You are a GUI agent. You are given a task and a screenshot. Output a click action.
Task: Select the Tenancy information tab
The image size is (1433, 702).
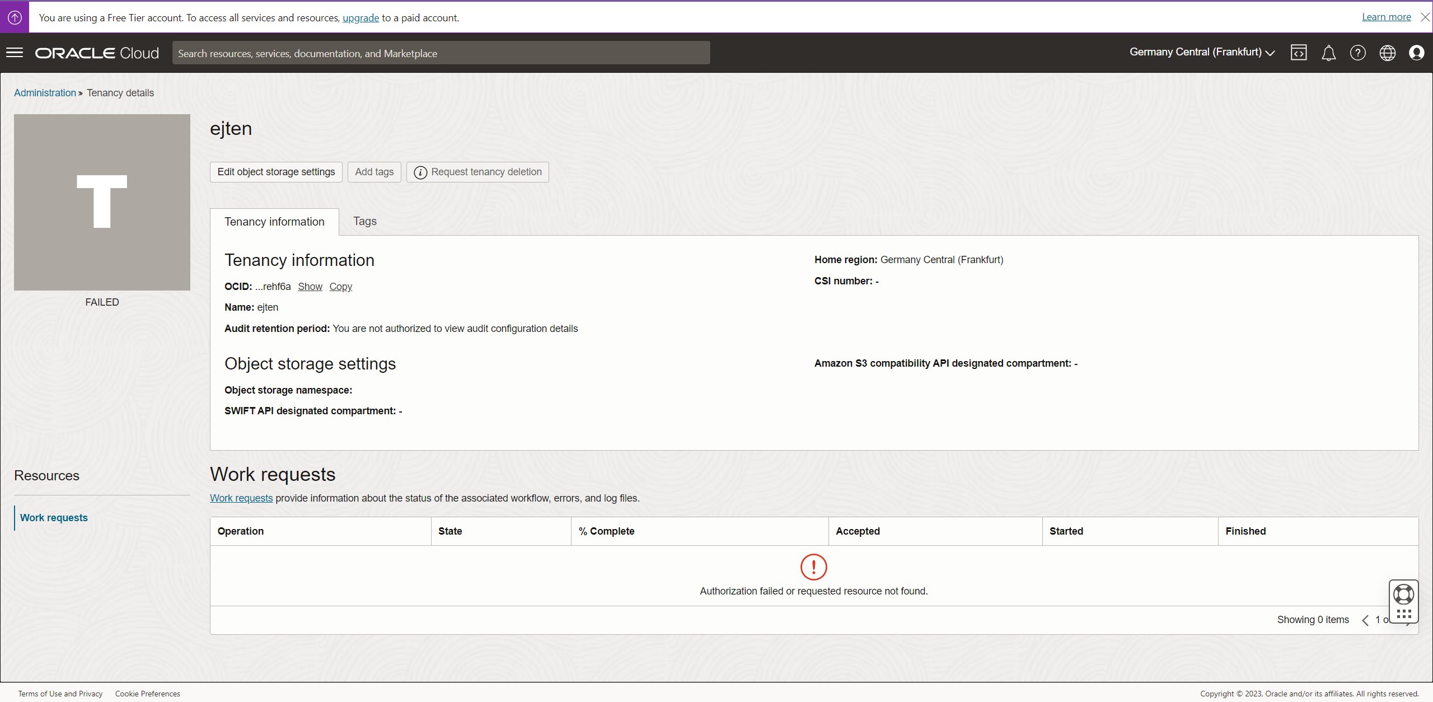274,222
